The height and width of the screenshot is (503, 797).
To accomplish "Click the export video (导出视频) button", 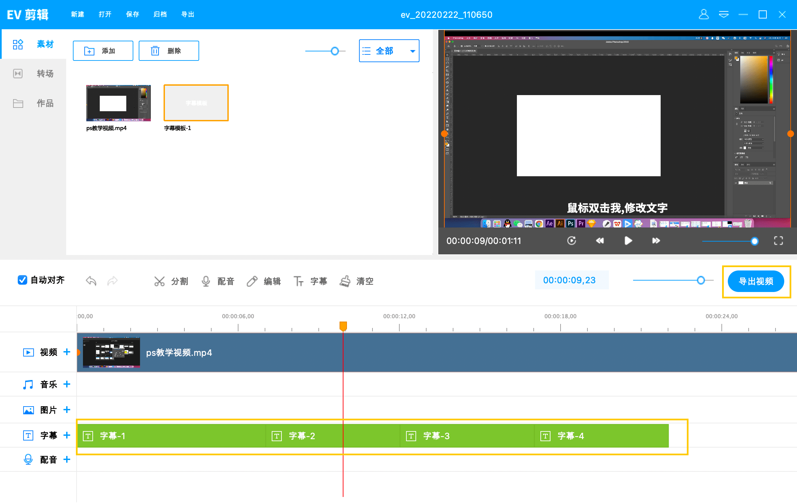I will pos(756,281).
